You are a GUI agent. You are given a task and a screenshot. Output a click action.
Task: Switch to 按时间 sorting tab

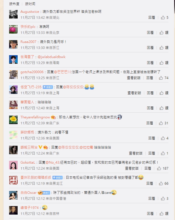(30, 4)
